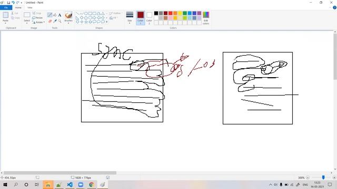Image resolution: width=337 pixels, height=189 pixels.
Task: Open the shape Fill dropdown
Action: pos(114,18)
